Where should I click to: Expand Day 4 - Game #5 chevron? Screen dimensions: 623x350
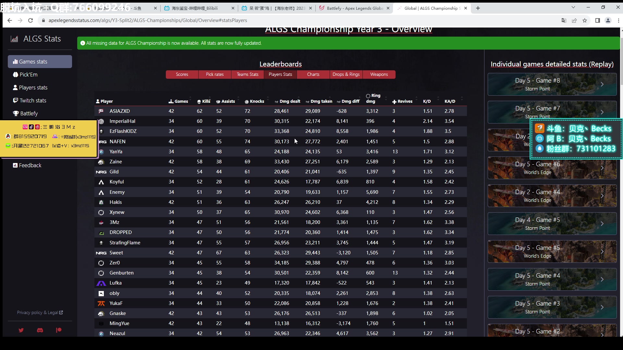tap(602, 224)
